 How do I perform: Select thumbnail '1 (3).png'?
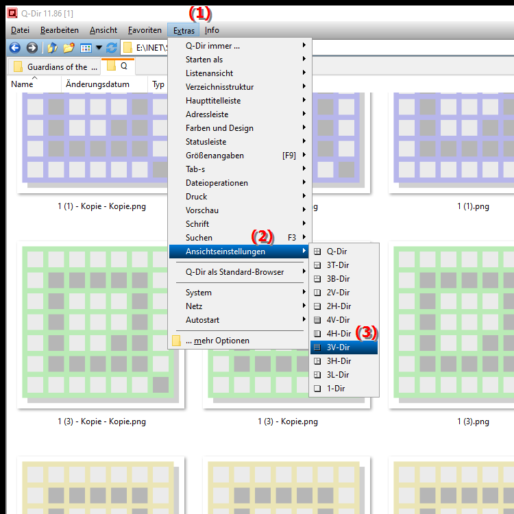click(x=451, y=325)
